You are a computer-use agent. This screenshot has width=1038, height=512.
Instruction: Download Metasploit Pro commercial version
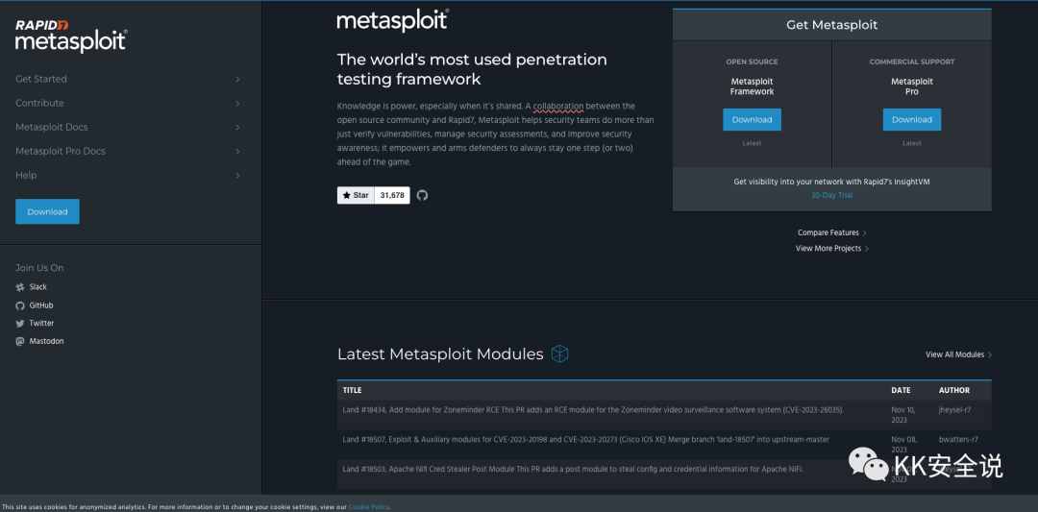(x=911, y=120)
